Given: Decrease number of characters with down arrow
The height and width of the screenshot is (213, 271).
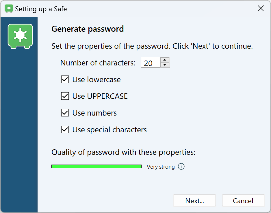Looking at the screenshot, I should [x=165, y=65].
